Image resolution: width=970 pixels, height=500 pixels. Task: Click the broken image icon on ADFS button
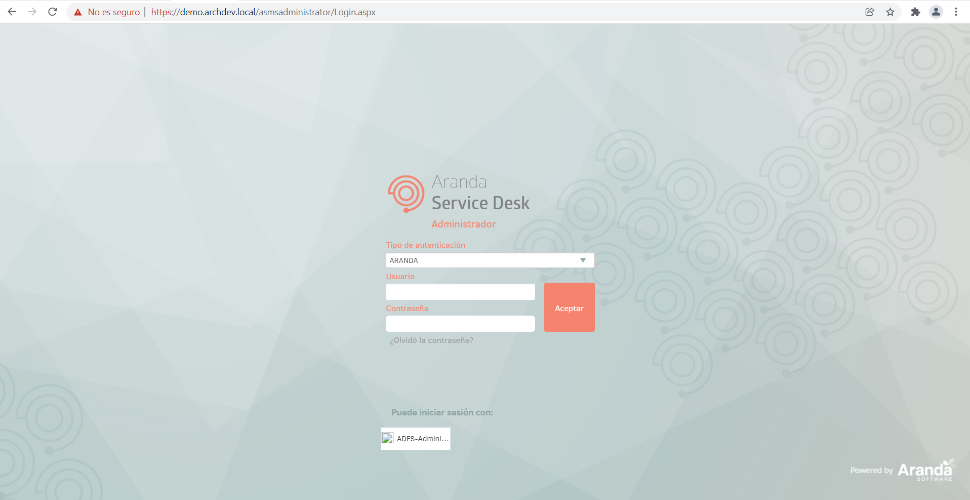tap(387, 439)
